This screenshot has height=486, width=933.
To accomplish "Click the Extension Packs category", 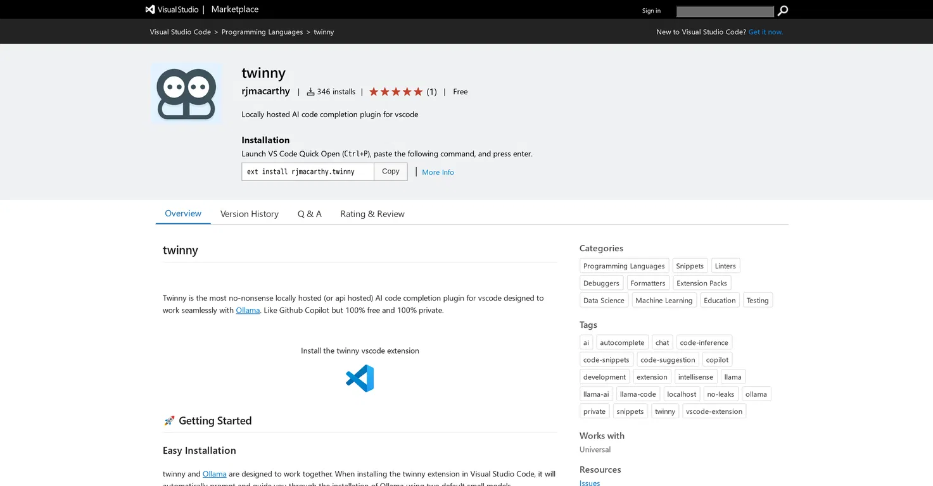I will pyautogui.click(x=702, y=283).
